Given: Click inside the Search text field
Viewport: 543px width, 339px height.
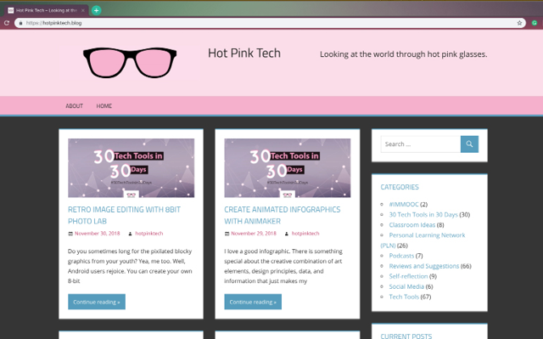Looking at the screenshot, I should (x=421, y=144).
